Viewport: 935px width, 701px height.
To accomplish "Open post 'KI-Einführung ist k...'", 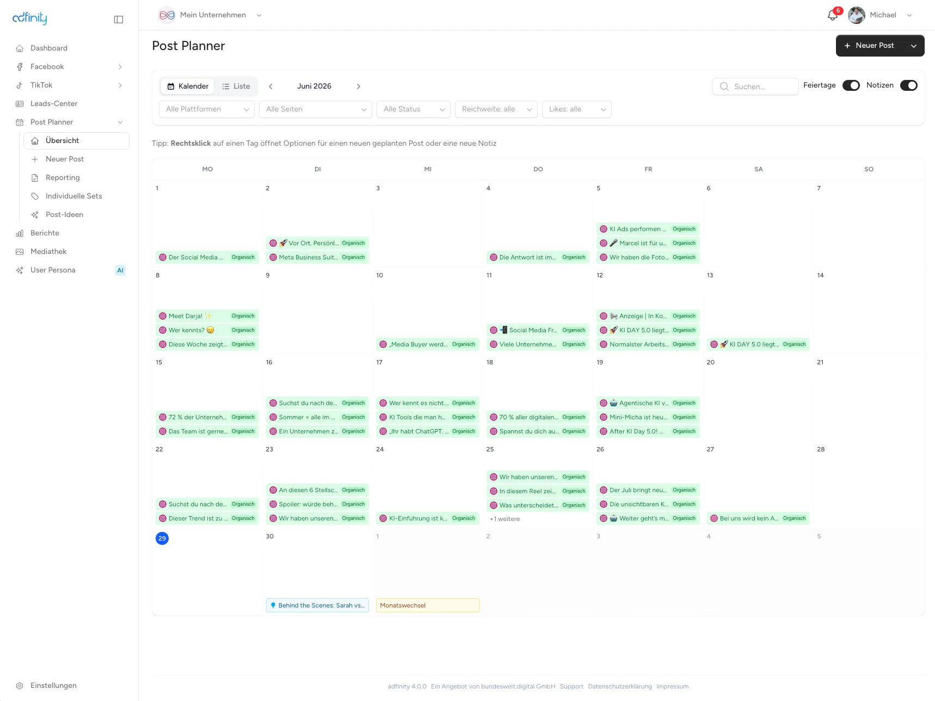I will click(x=428, y=518).
